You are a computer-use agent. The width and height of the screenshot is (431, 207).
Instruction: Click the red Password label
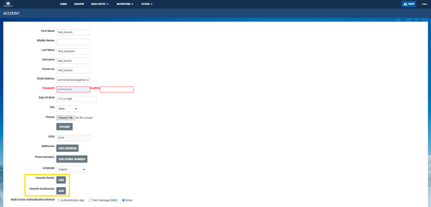coord(48,88)
